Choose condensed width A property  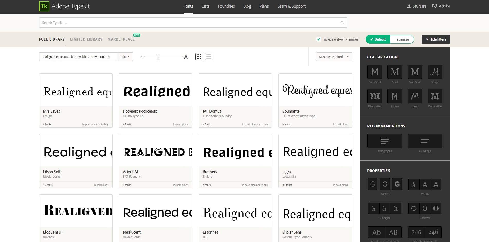click(x=414, y=185)
